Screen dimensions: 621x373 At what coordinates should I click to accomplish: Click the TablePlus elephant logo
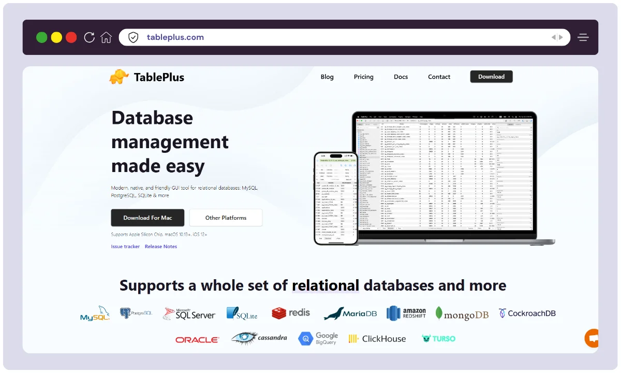click(119, 77)
